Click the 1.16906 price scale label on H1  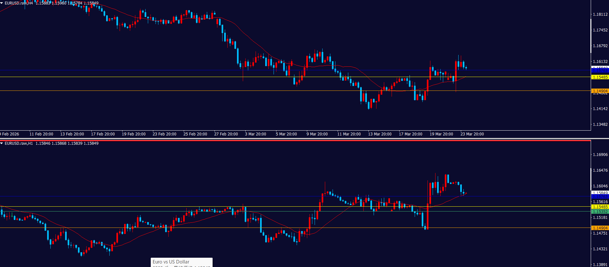(x=600, y=155)
